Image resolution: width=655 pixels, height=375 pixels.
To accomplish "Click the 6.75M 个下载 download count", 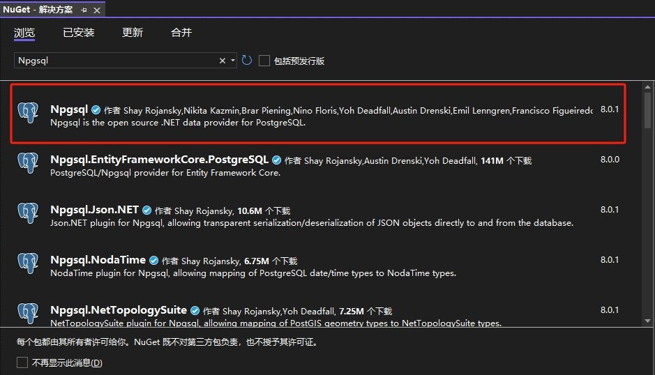I will [x=271, y=261].
